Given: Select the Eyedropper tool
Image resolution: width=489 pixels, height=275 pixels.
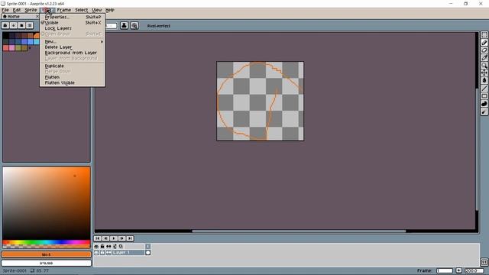Looking at the screenshot, I should click(x=484, y=58).
